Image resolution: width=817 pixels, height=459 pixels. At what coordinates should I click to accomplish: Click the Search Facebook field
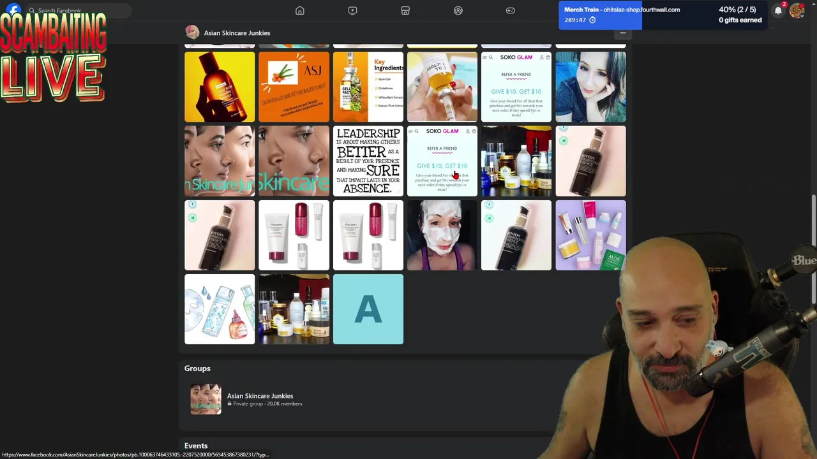point(78,10)
